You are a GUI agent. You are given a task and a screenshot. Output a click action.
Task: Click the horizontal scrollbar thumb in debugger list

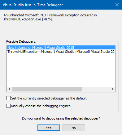click(47, 89)
